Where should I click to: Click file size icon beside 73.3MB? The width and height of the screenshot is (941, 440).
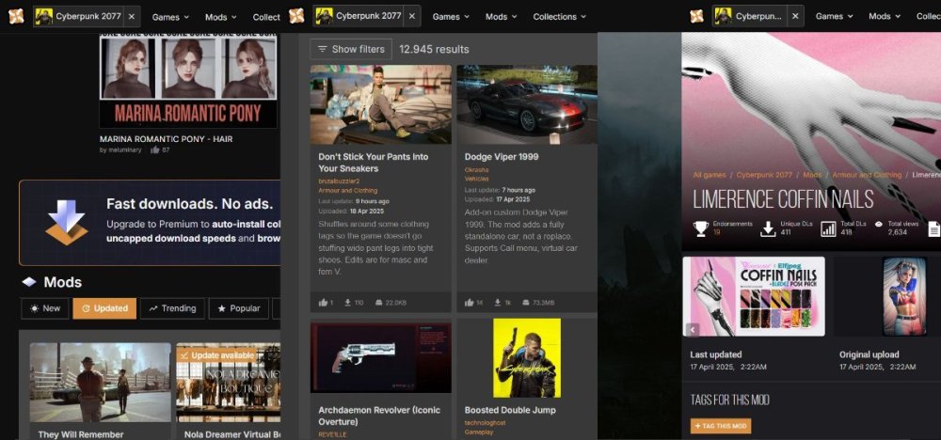click(526, 303)
